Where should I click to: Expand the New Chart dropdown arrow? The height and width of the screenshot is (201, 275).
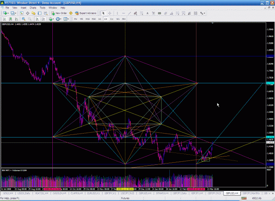point(8,13)
